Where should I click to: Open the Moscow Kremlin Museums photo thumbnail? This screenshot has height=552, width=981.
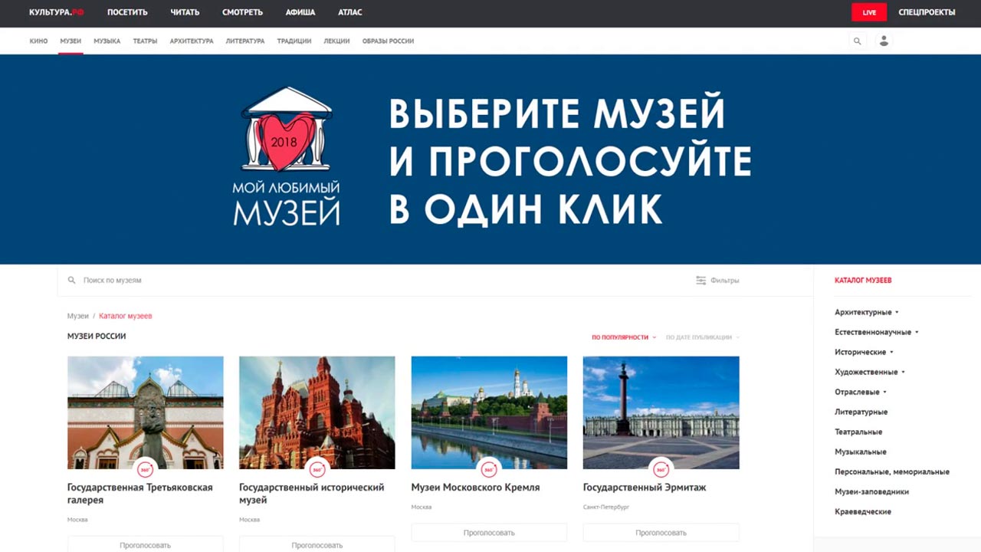(489, 412)
